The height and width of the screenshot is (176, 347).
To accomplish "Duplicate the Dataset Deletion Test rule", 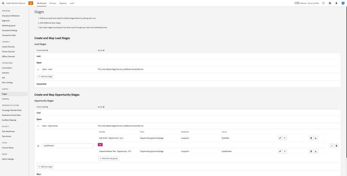I will pyautogui.click(x=316, y=151).
